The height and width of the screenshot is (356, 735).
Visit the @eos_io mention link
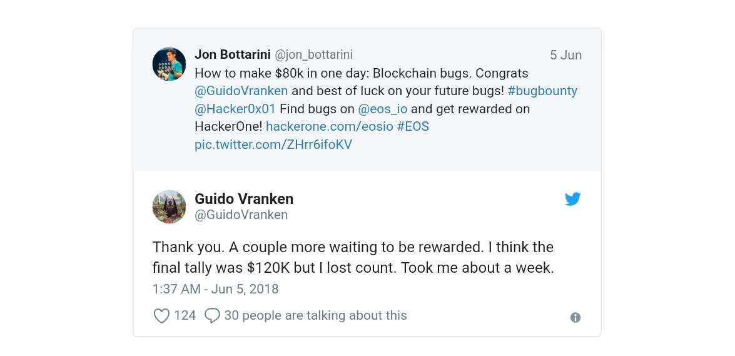coord(382,109)
